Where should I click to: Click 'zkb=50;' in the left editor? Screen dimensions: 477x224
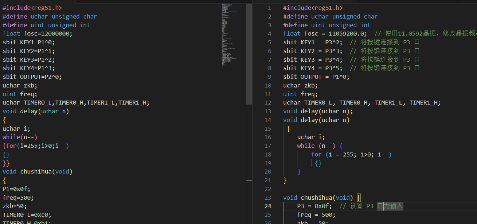coord(15,206)
